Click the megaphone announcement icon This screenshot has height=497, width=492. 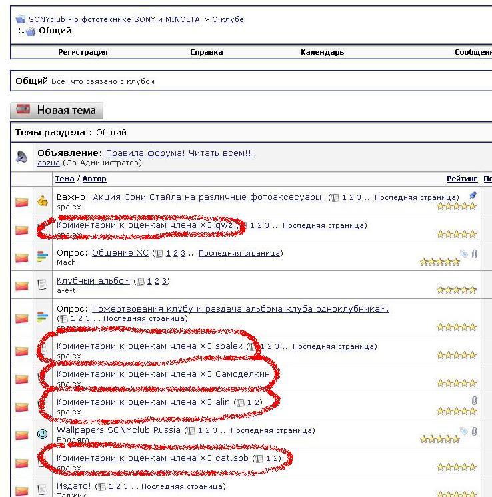tap(22, 157)
